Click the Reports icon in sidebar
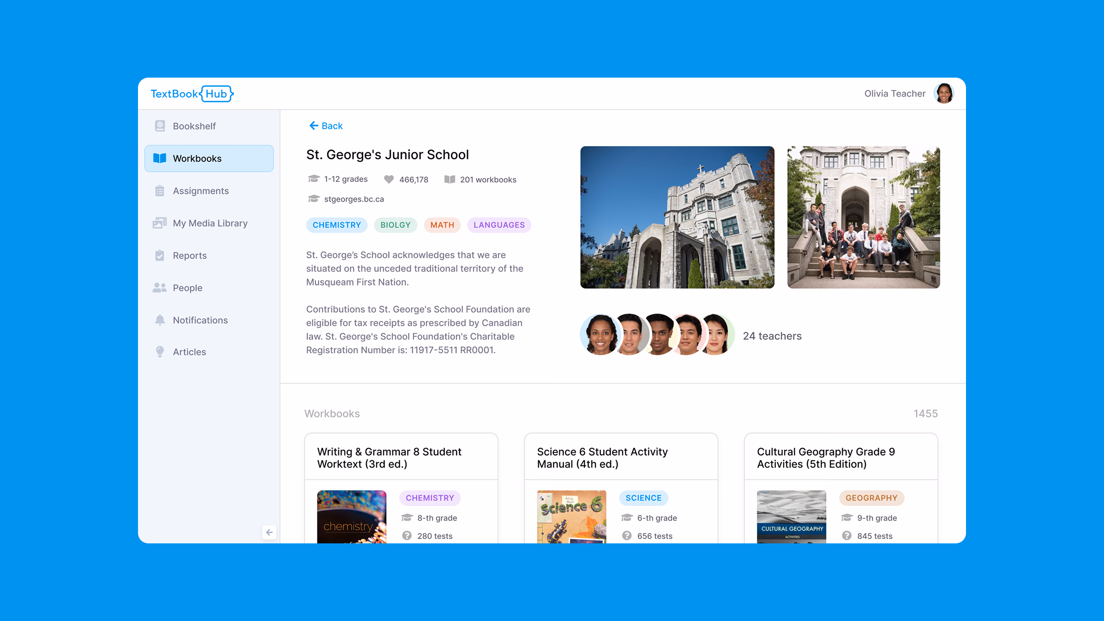This screenshot has height=621, width=1104. [x=160, y=255]
